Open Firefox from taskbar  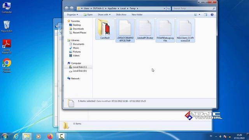pyautogui.click(x=50, y=136)
